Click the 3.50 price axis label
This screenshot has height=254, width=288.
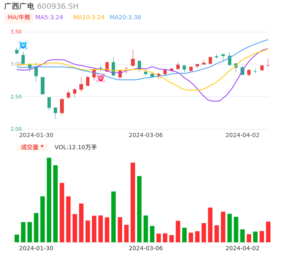click(16, 32)
